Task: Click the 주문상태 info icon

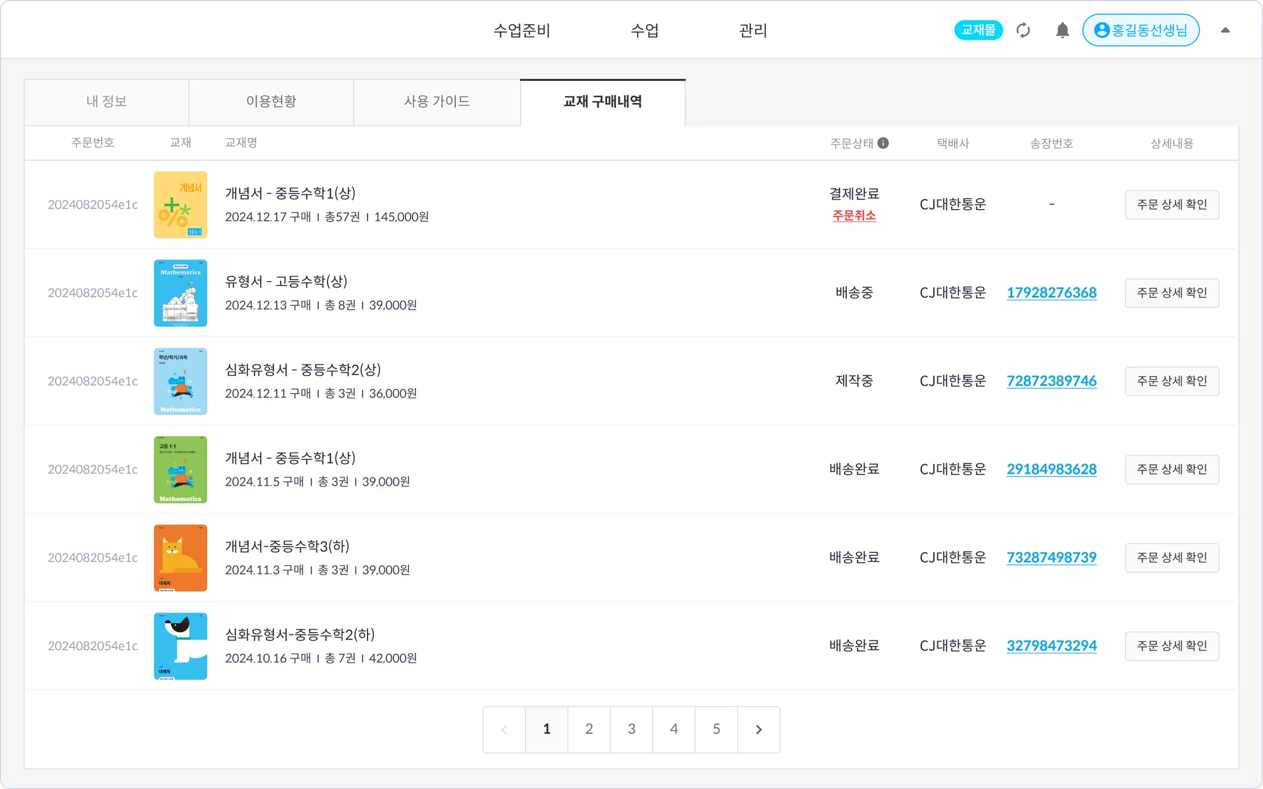Action: tap(883, 143)
